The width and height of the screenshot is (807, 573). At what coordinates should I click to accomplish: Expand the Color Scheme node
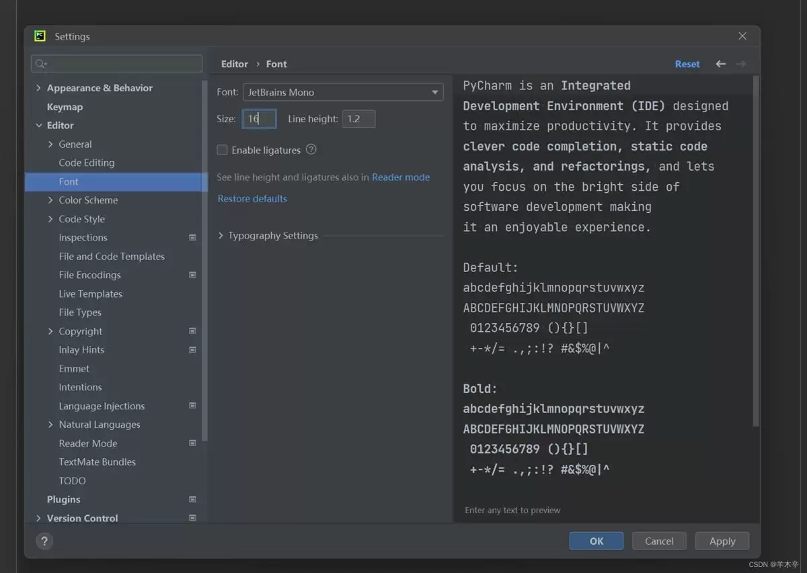[x=50, y=200]
